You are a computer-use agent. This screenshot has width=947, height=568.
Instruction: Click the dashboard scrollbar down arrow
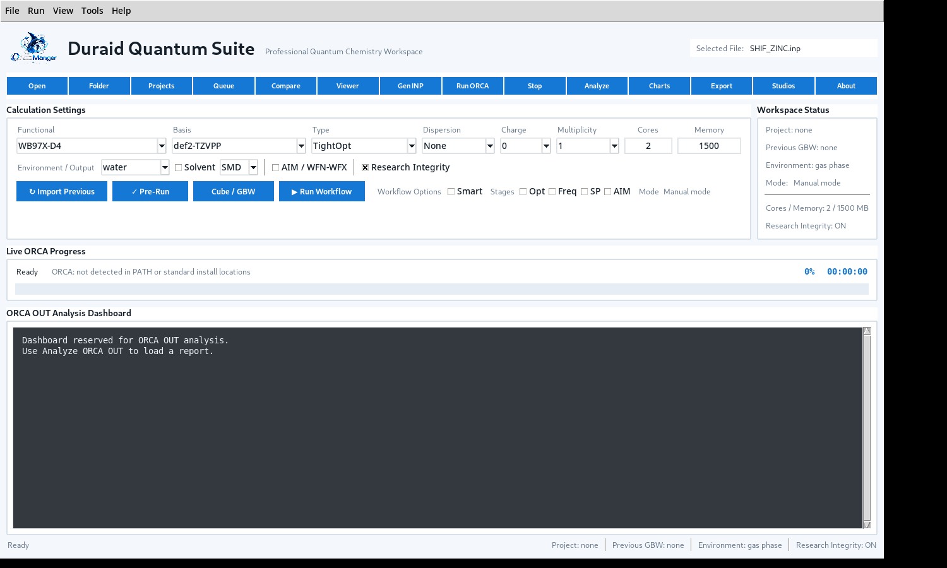867,524
